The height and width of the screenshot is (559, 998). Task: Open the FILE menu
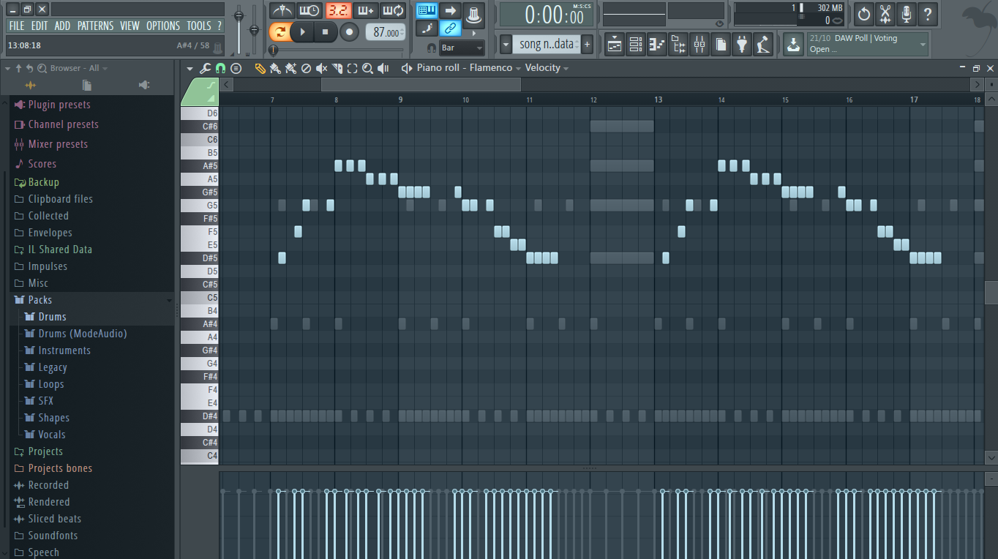[x=17, y=26]
